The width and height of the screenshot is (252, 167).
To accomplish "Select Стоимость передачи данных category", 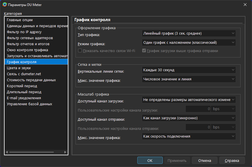I will 36,80.
